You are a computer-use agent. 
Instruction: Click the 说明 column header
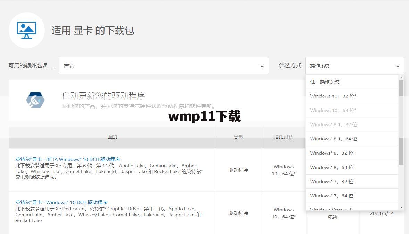[112, 137]
